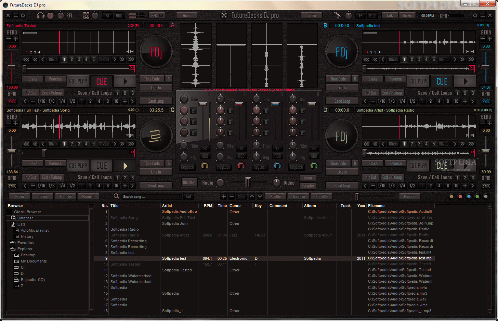Expand the Lists node in the browser tree
The width and height of the screenshot is (498, 321).
point(21,224)
